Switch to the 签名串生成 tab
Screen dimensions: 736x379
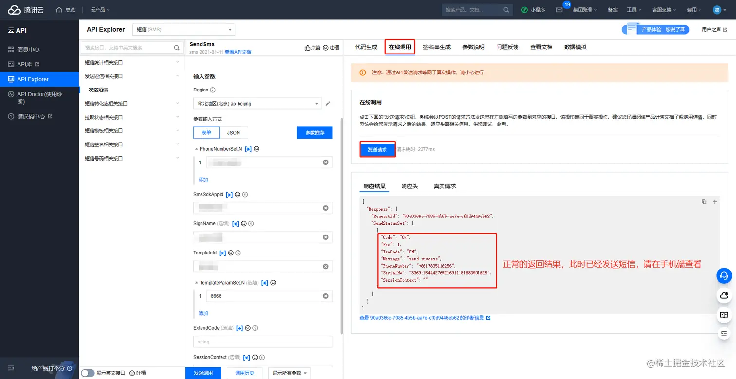[437, 47]
